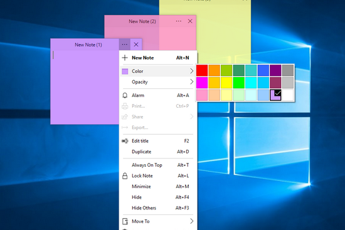This screenshot has width=345, height=230.
Task: Open the ellipsis menu on New Note (1)
Action: tap(125, 44)
